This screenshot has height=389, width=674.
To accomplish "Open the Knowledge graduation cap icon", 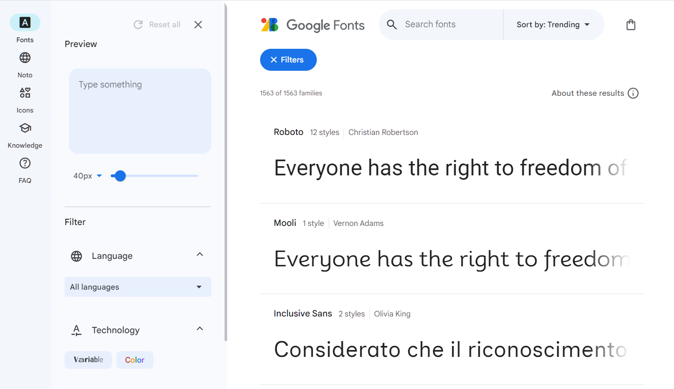I will pyautogui.click(x=25, y=128).
